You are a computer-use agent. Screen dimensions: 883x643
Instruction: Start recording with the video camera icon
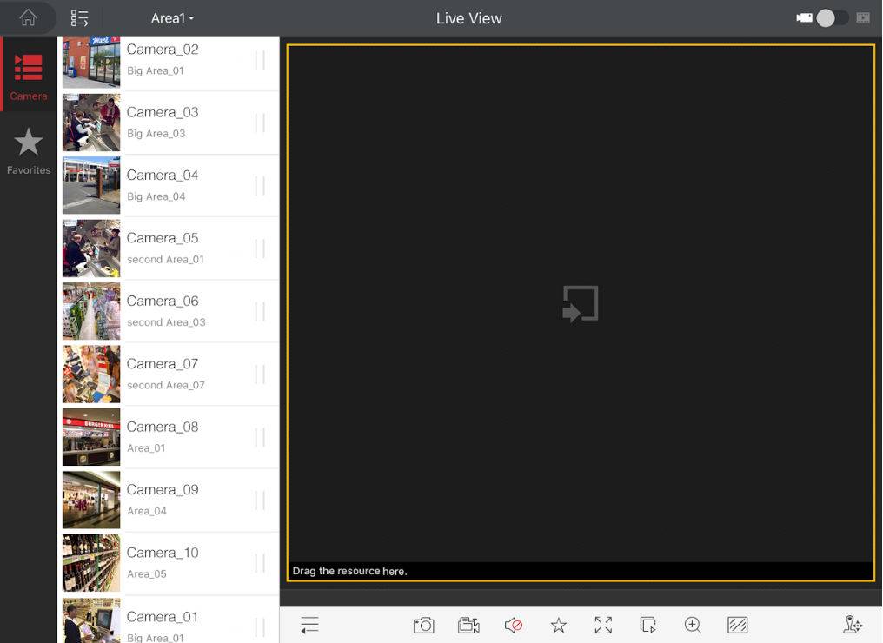coord(468,626)
